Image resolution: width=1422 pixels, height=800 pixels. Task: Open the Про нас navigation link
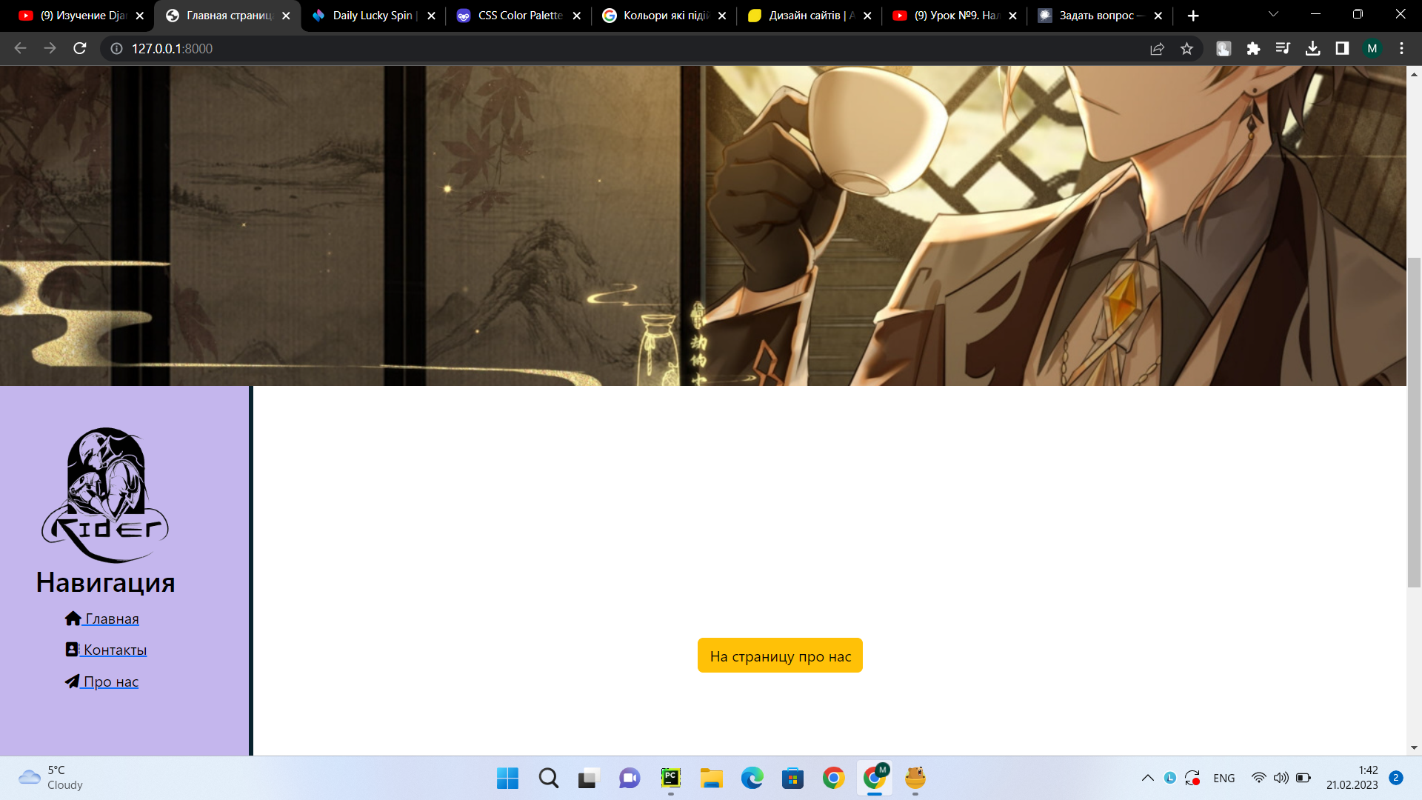click(x=101, y=681)
